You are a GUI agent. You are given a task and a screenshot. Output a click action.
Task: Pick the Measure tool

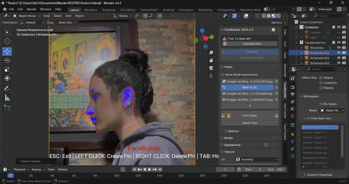pos(7,97)
